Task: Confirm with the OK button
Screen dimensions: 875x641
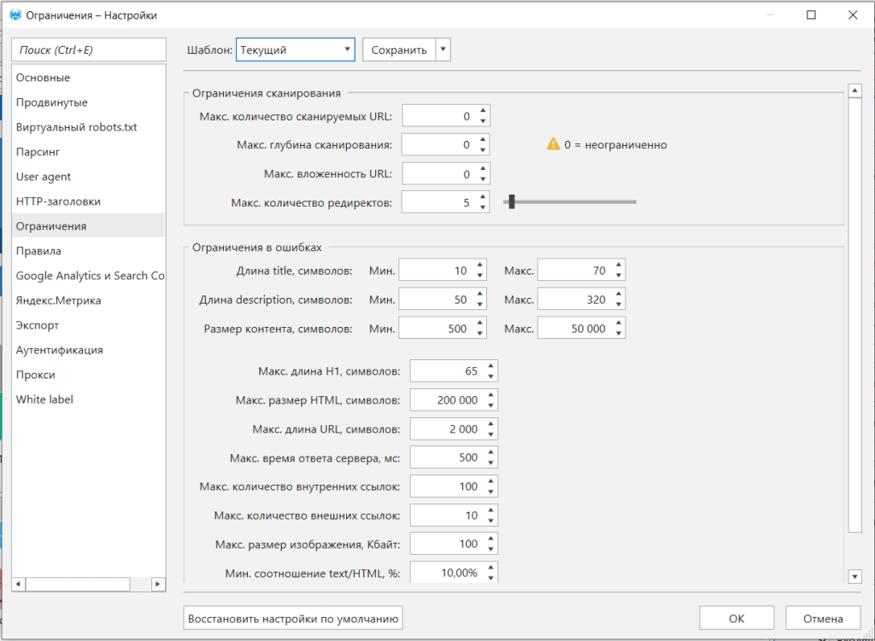Action: (x=737, y=618)
